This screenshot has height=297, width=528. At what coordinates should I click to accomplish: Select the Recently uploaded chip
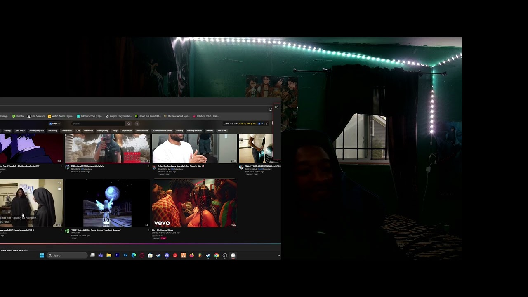click(195, 130)
